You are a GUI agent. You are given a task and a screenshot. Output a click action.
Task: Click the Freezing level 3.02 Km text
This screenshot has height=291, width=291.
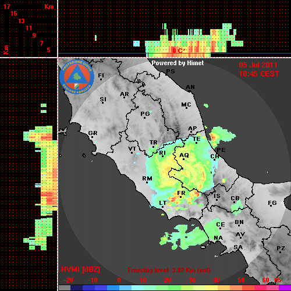click(169, 270)
